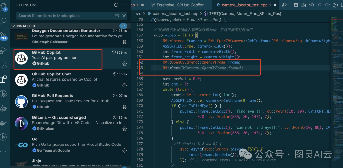Open the Explorer view in activity bar

pos(4,7)
